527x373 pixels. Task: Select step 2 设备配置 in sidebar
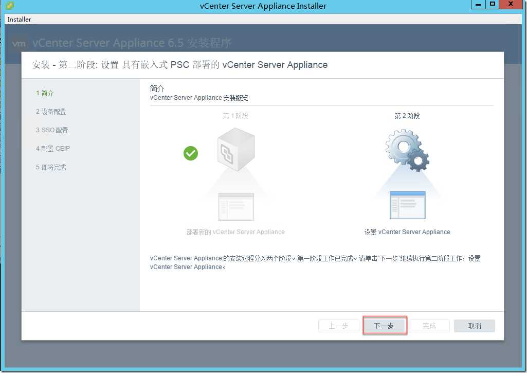pos(51,112)
